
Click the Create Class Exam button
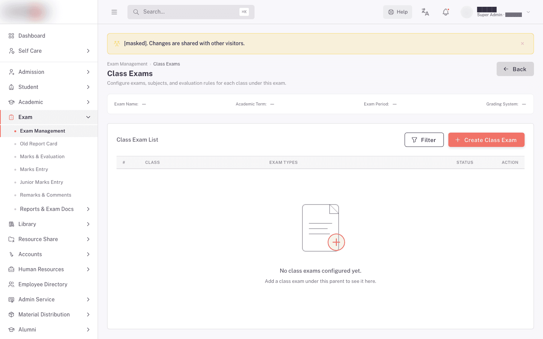pos(486,140)
